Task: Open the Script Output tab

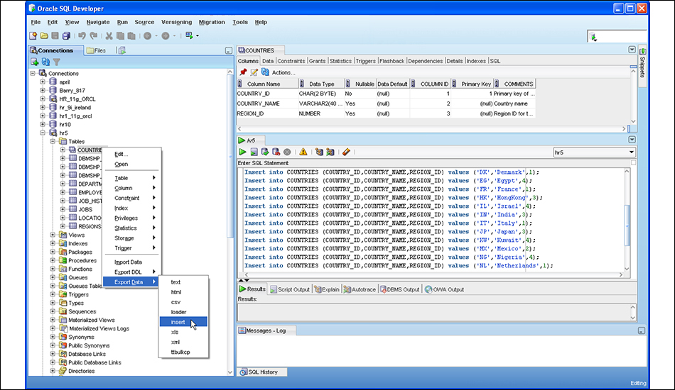Action: (x=290, y=289)
